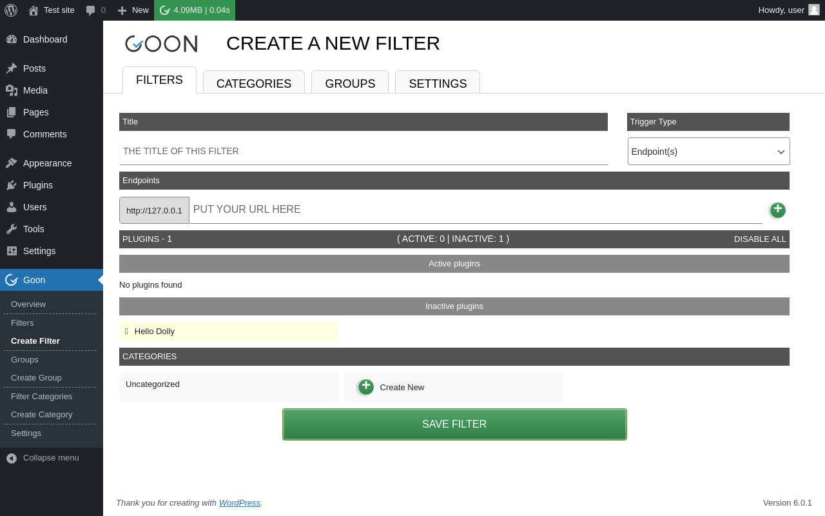Screen dimensions: 825x516
Task: Click the Appearance brush icon
Action: point(12,163)
